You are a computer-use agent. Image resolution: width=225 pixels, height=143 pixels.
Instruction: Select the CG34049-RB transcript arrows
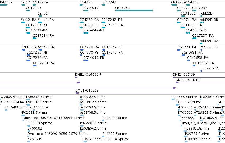pyautogui.click(x=86, y=33)
